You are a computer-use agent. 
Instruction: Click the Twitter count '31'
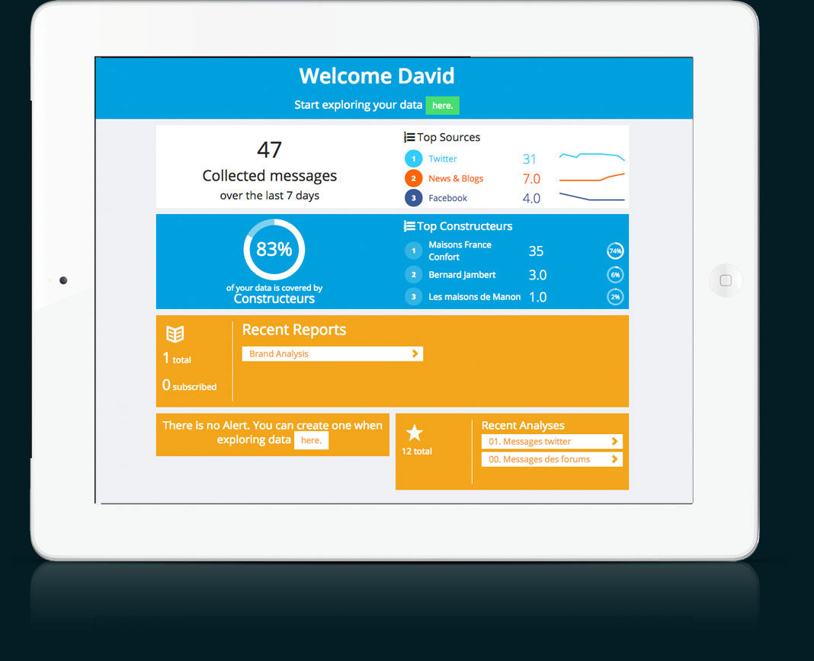point(529,159)
